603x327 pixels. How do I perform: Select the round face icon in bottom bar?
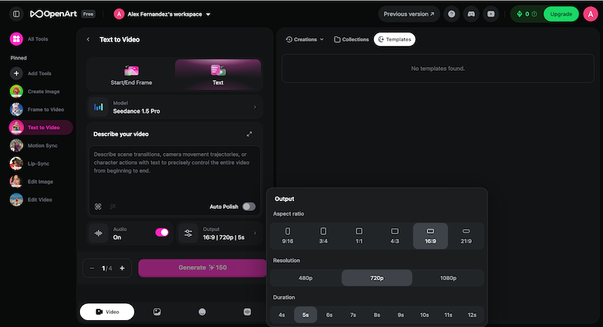tap(202, 312)
